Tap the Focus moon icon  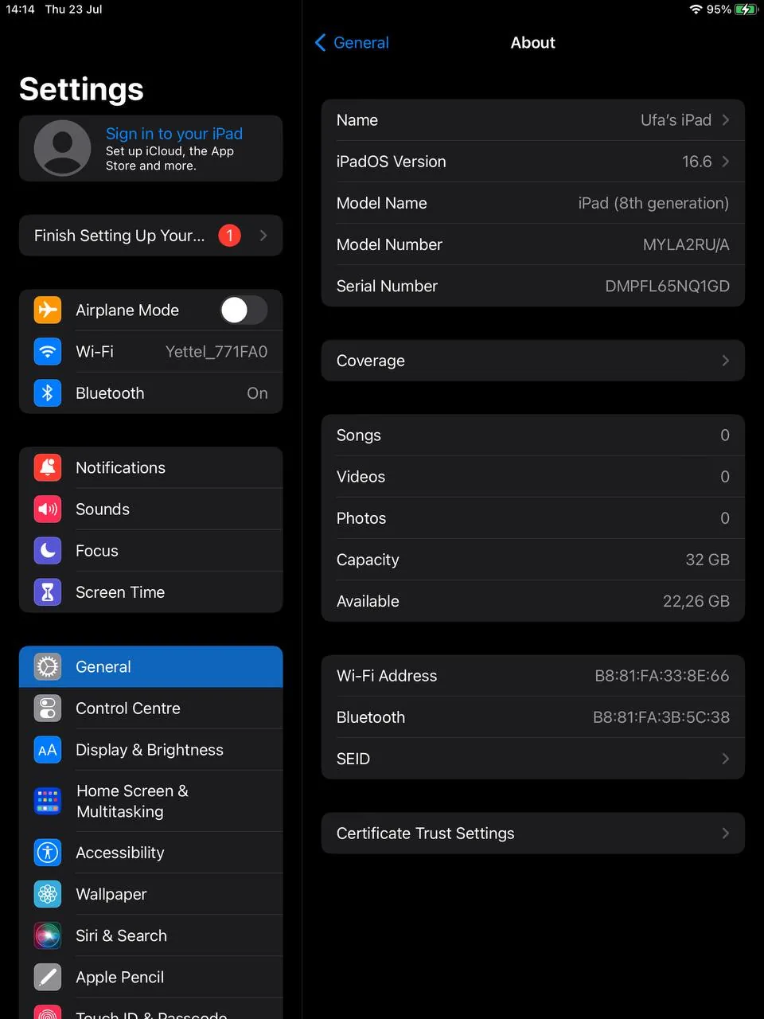tap(48, 550)
